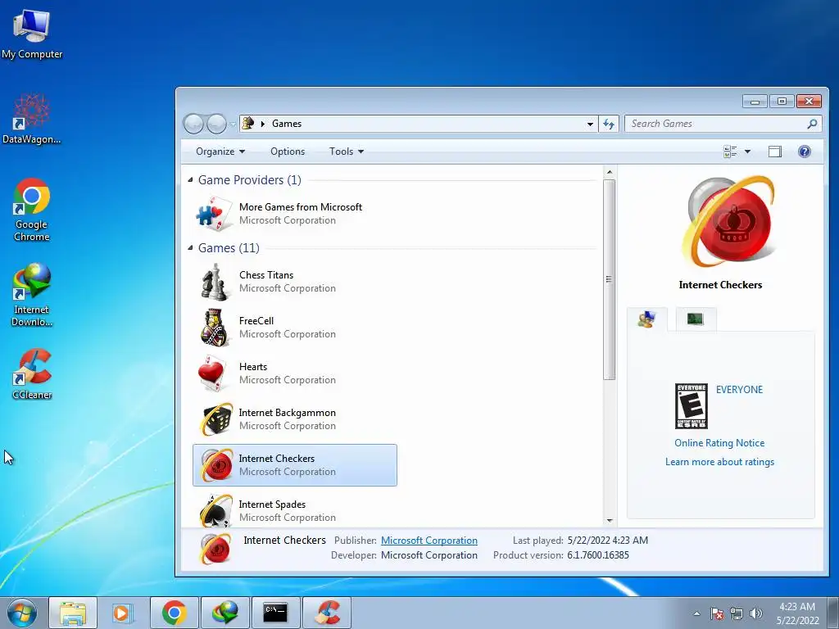Select the FreeCell card icon

tap(215, 328)
